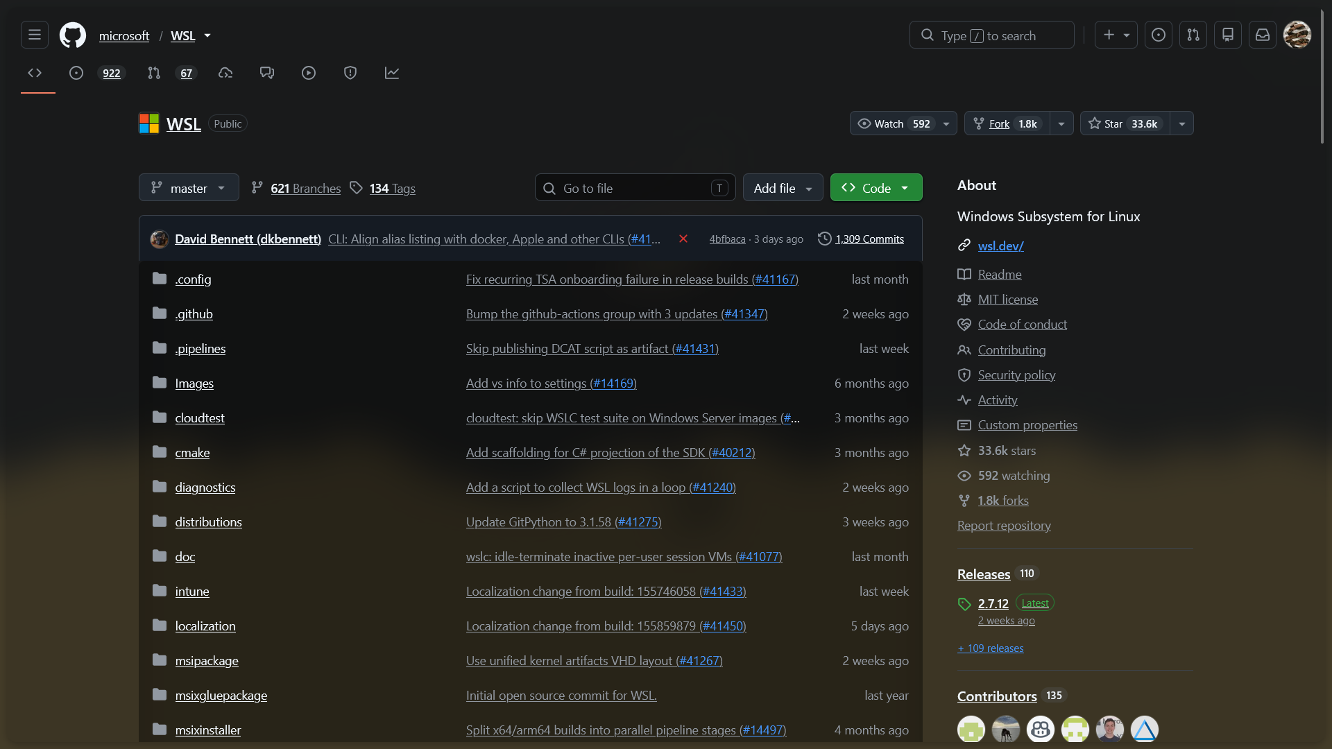Open Pull requests tab showing 67
This screenshot has height=749, width=1332.
pos(171,73)
